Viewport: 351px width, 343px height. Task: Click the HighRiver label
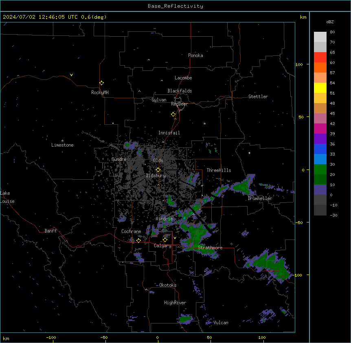tap(175, 303)
